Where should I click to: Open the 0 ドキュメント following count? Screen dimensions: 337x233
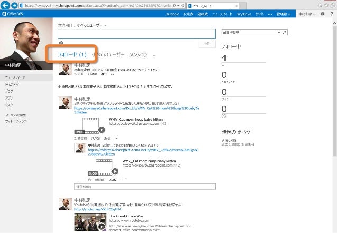(x=224, y=75)
